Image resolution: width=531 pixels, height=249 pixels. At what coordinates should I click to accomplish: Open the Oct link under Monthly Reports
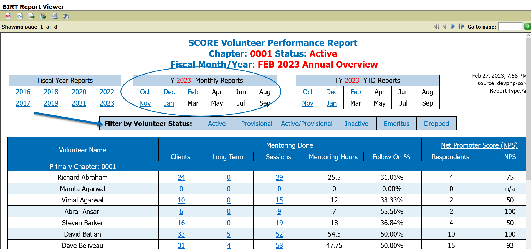click(x=145, y=92)
